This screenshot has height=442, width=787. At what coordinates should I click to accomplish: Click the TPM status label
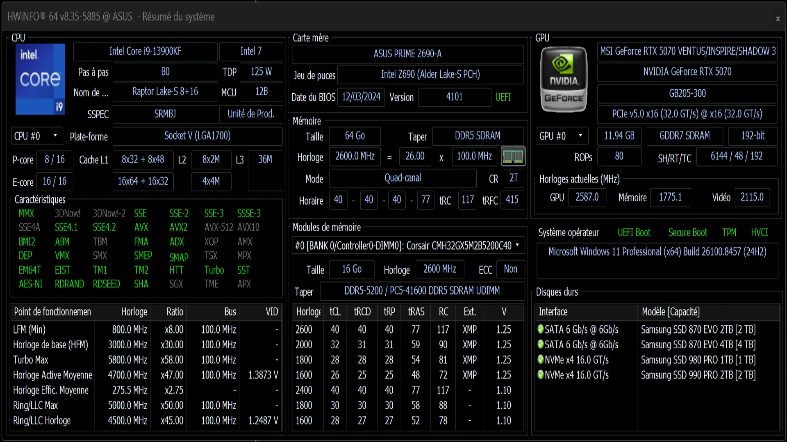tap(729, 232)
